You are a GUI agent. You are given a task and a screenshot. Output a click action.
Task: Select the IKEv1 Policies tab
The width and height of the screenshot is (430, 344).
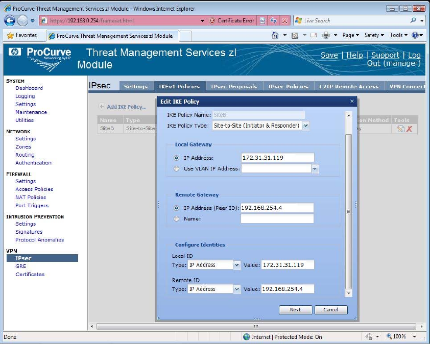coord(179,86)
